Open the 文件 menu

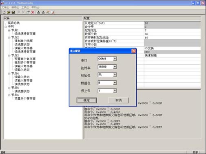5,7
